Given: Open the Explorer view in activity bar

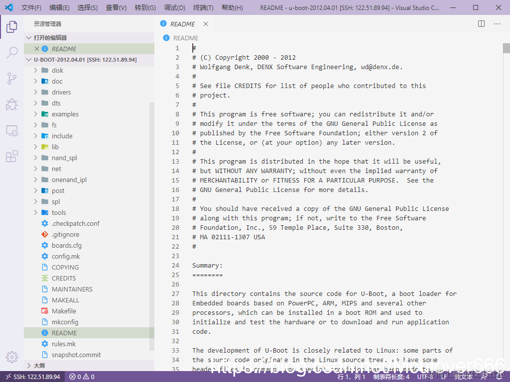Looking at the screenshot, I should [12, 26].
